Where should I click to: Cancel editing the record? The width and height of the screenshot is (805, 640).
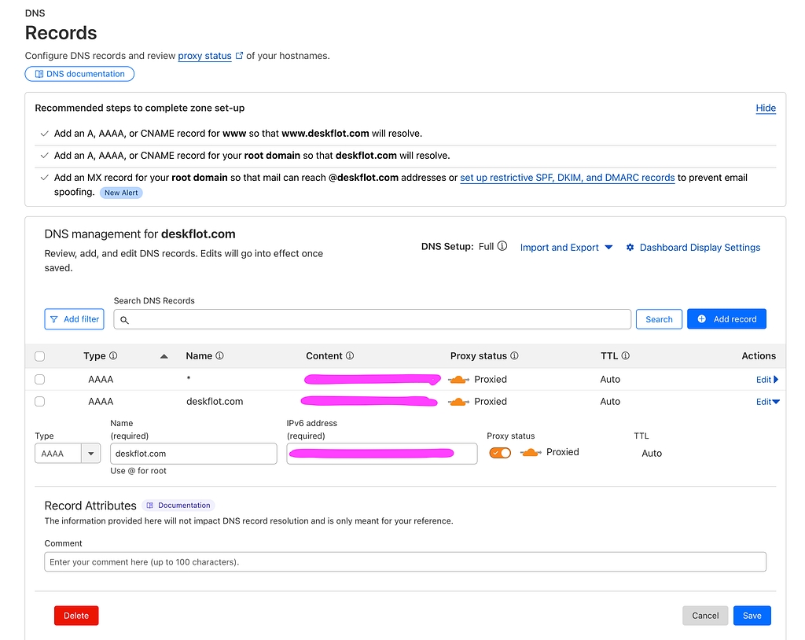(x=705, y=616)
